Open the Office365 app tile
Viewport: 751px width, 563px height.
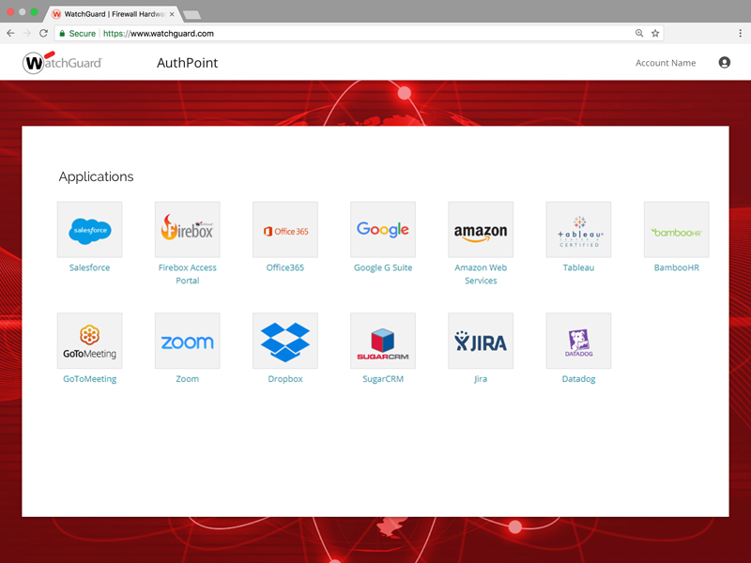click(x=285, y=230)
